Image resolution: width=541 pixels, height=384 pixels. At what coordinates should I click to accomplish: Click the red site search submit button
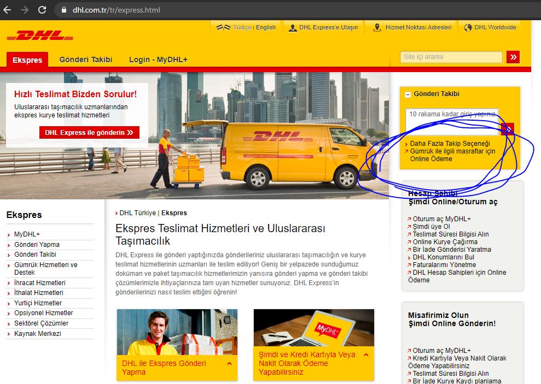pyautogui.click(x=513, y=57)
